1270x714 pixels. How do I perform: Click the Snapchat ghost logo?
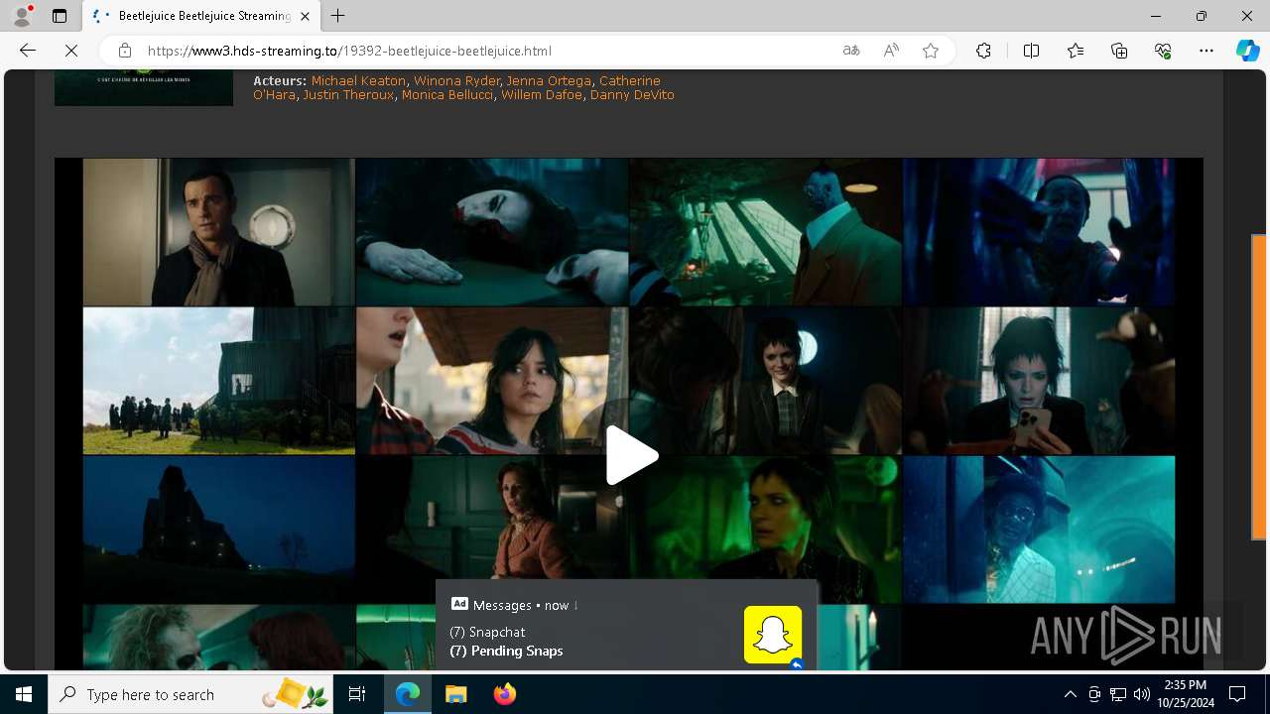(x=773, y=635)
